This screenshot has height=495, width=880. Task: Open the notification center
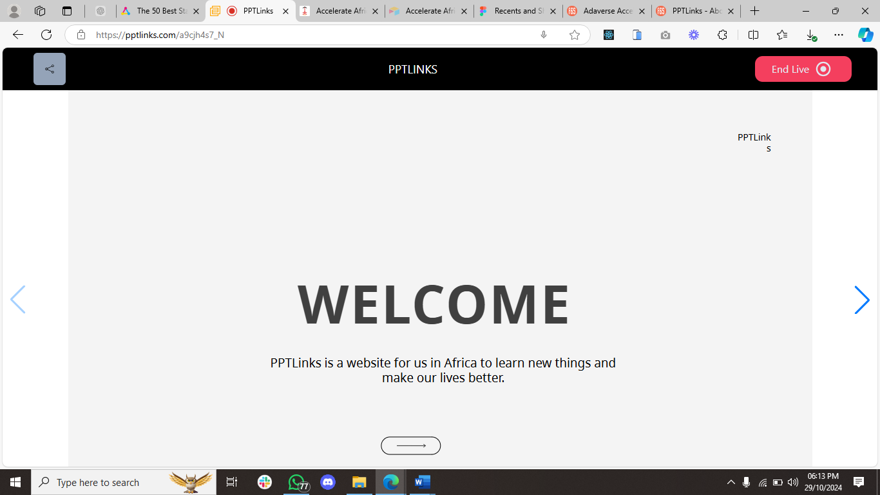(x=859, y=482)
